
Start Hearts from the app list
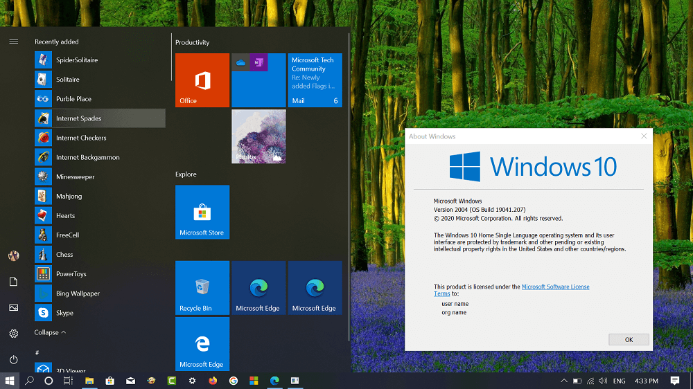(x=100, y=215)
